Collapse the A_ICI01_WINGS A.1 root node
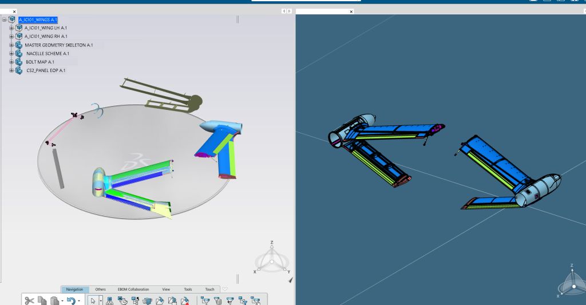Viewport: 586px width, 305px height. coord(4,19)
